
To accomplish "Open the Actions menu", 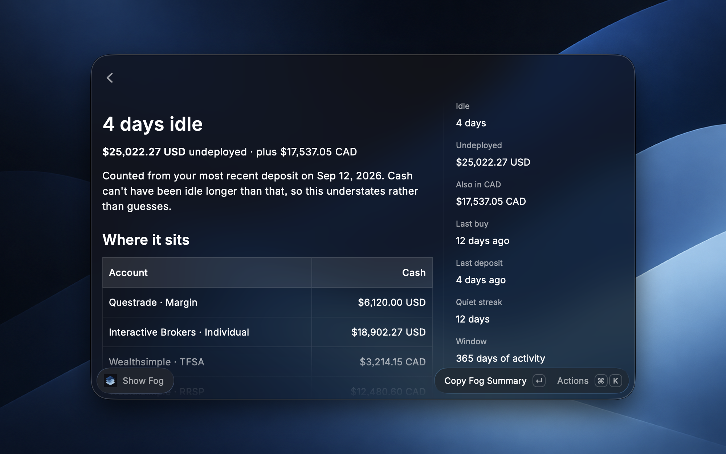I will (x=572, y=381).
